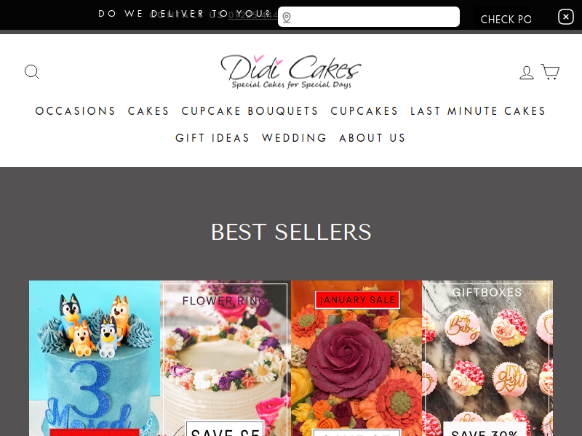The image size is (582, 436).
Task: Close the delivery check banner
Action: (566, 17)
